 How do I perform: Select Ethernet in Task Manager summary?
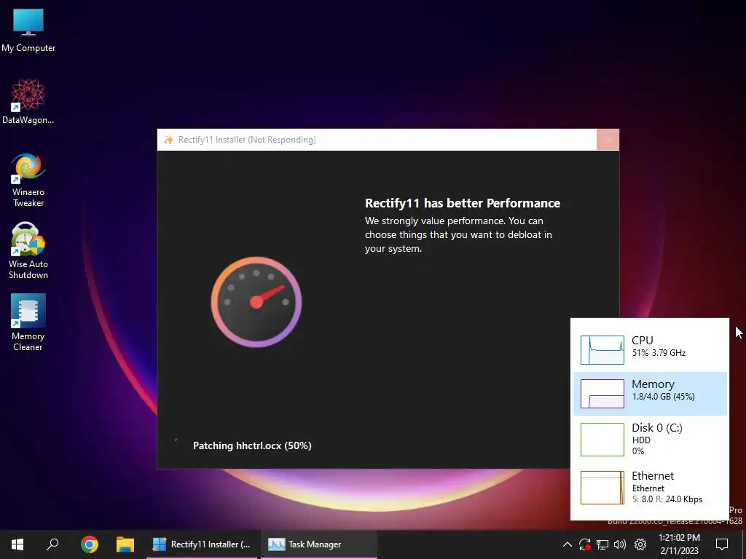click(651, 487)
